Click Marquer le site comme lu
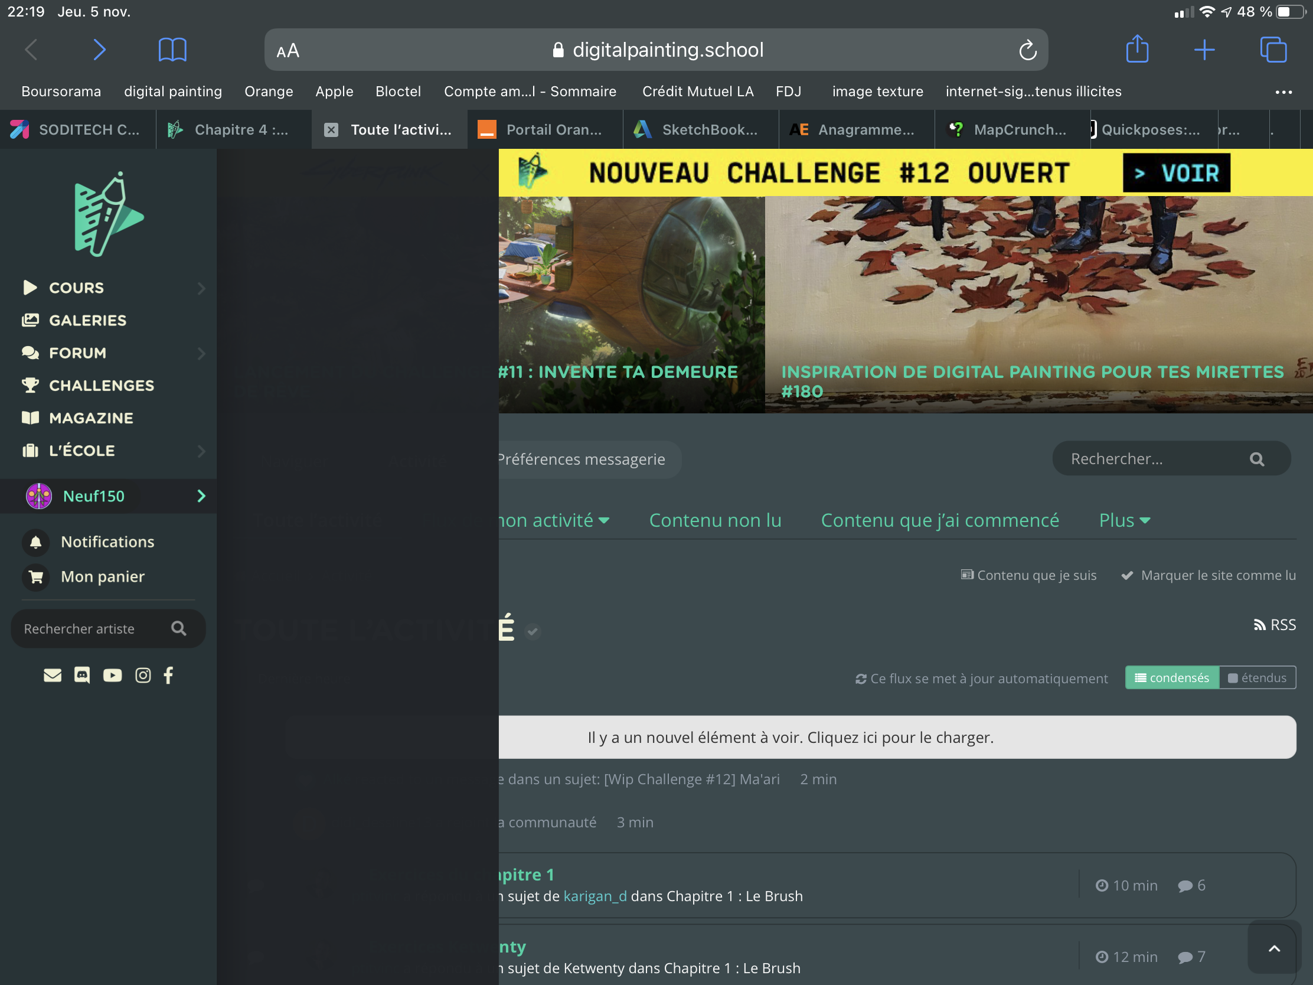Screen dimensions: 1313x985 (1209, 575)
